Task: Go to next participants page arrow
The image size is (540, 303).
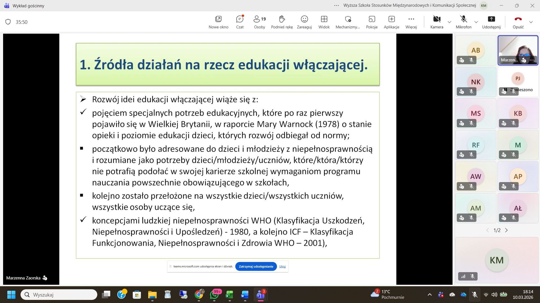Action: tap(507, 230)
